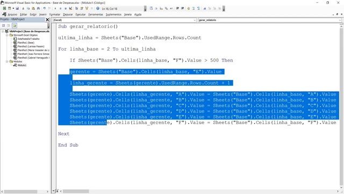344x194 pixels.
Task: Click the 'End Sub' line in the code
Action: [x=68, y=145]
